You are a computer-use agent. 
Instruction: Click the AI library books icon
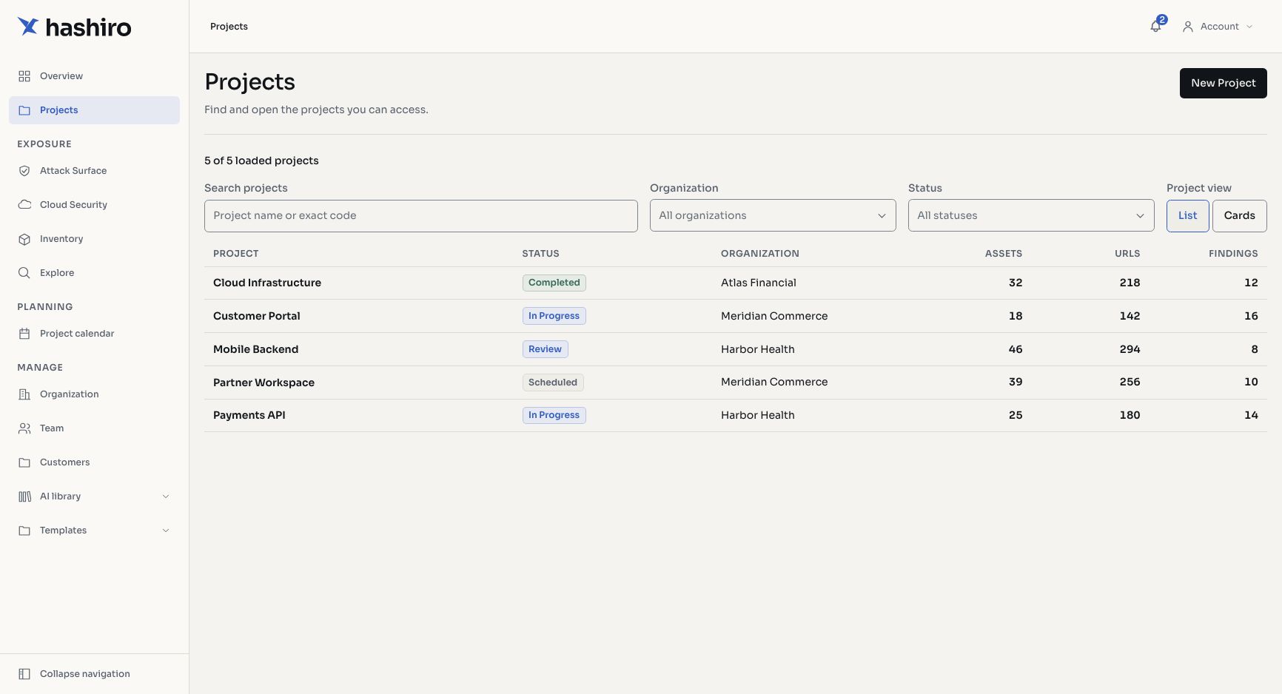click(24, 496)
